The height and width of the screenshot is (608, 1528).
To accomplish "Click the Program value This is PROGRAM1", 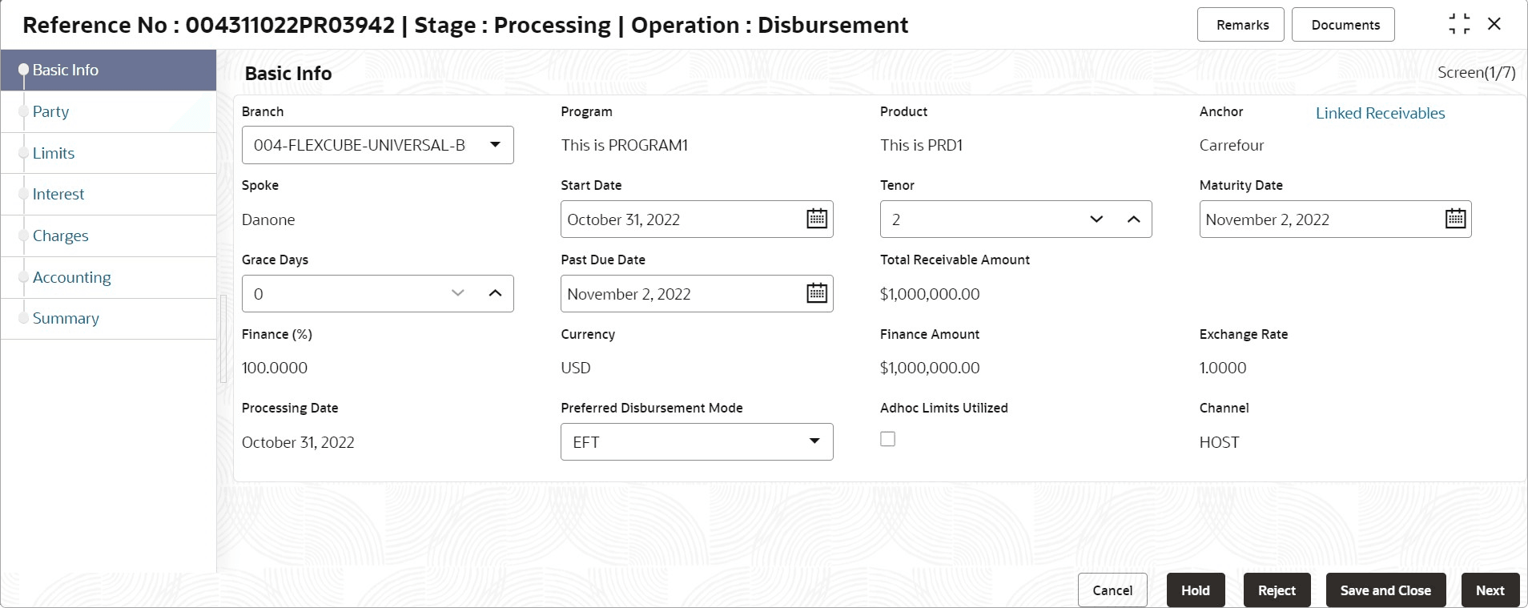I will [625, 145].
